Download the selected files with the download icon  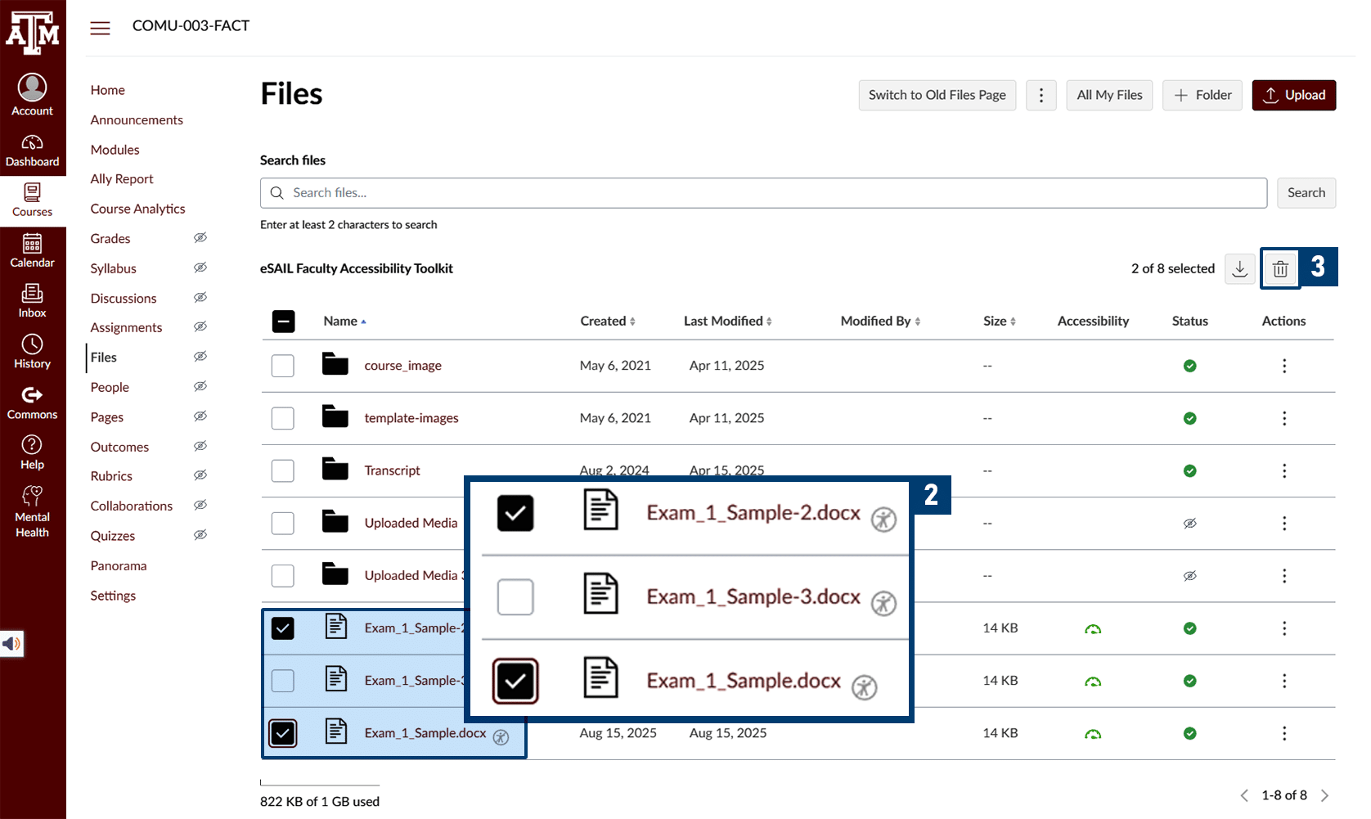click(1239, 268)
